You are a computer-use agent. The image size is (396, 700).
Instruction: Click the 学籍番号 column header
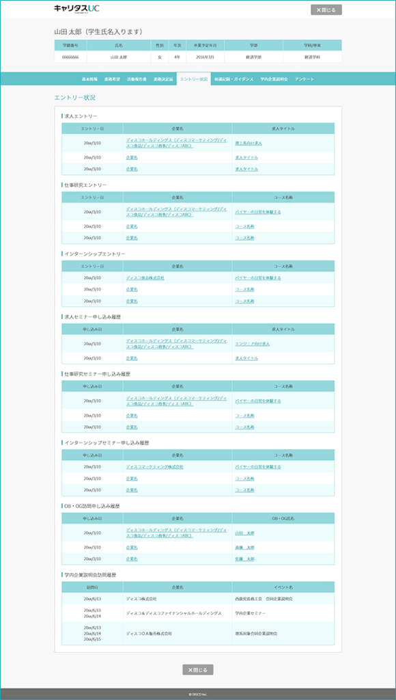(x=71, y=46)
